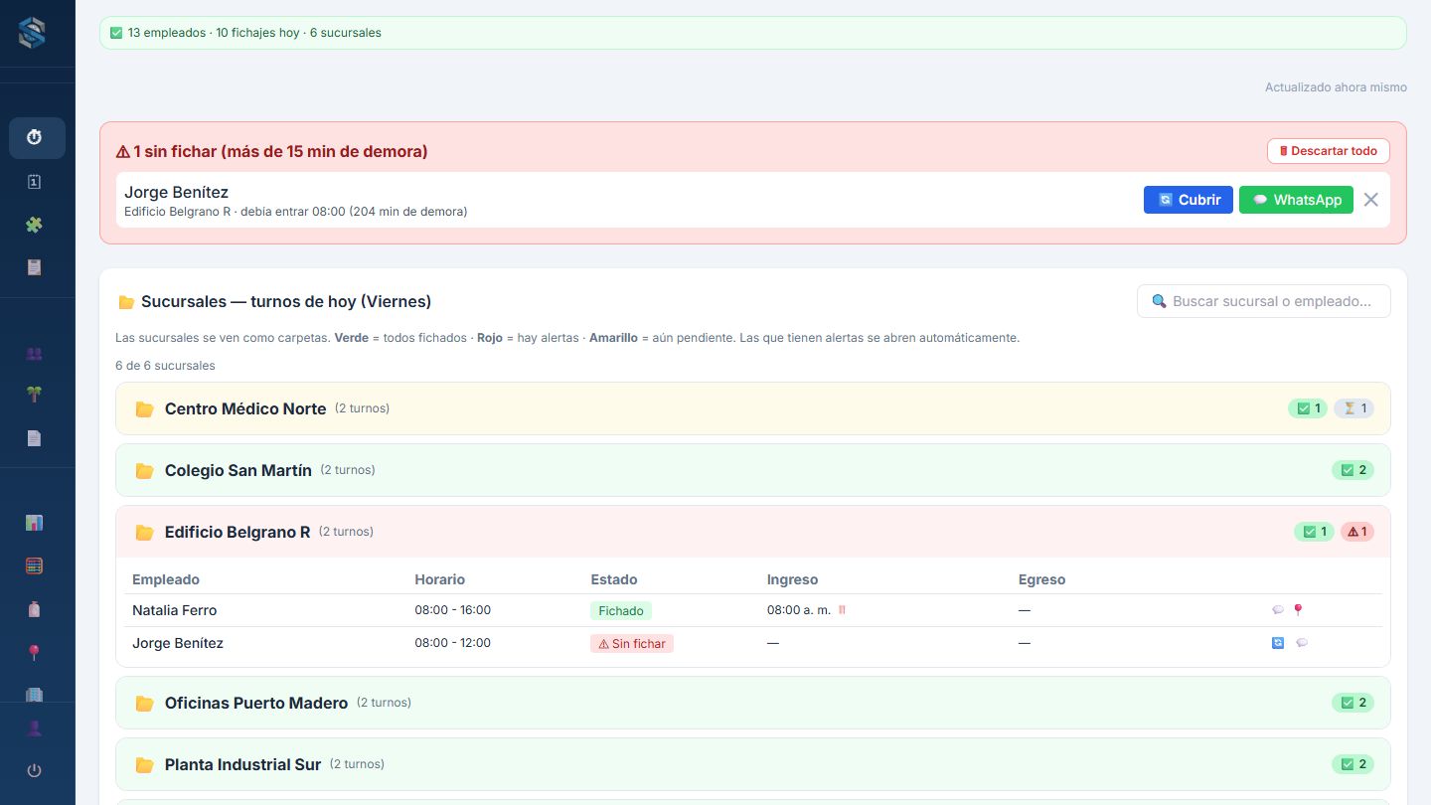The width and height of the screenshot is (1431, 805).
Task: Click the red alert count badge on Edificio Belgrano R
Action: click(x=1357, y=532)
